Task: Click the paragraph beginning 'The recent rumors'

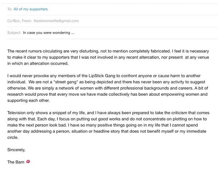Action: (x=108, y=57)
